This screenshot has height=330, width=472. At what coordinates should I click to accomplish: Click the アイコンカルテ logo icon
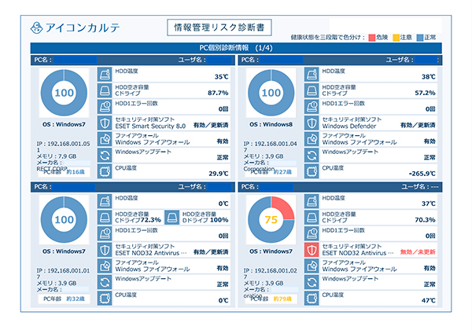36,27
